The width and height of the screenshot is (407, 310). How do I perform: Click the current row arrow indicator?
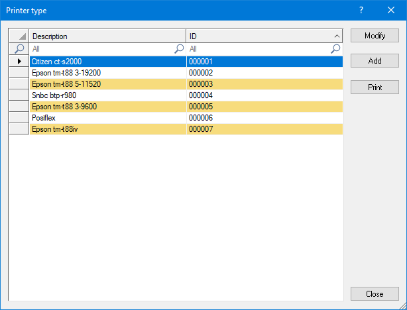pyautogui.click(x=19, y=61)
